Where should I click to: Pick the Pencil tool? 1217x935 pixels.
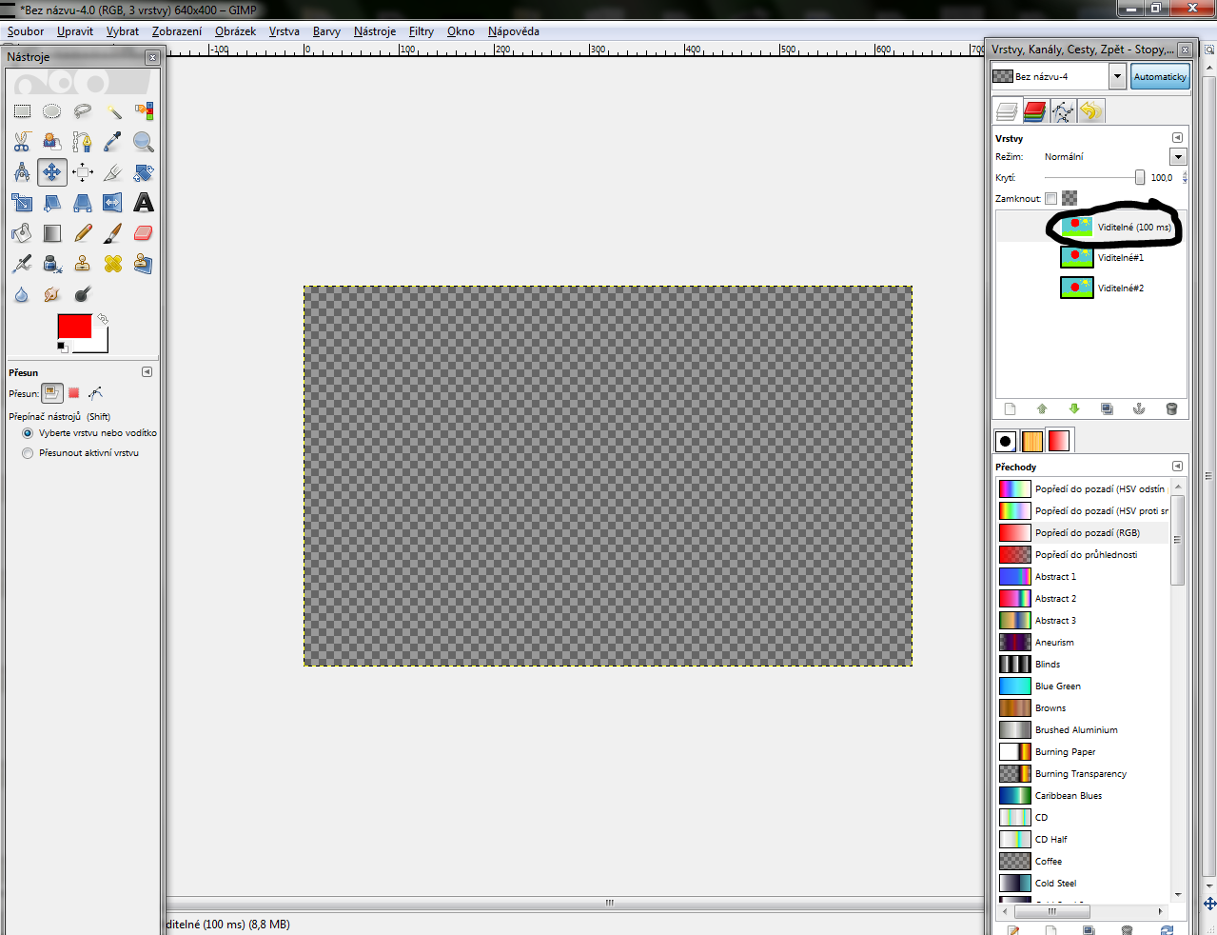[x=83, y=233]
